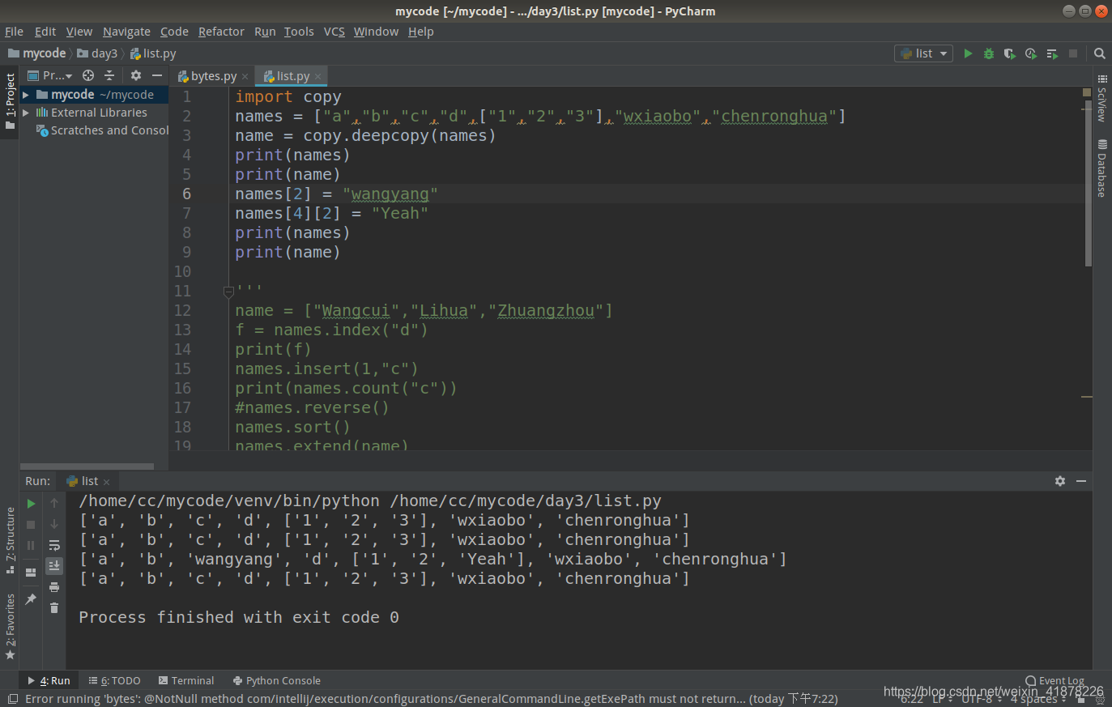The width and height of the screenshot is (1112, 707).
Task: Close the bytes.py editor tab
Action: [245, 76]
